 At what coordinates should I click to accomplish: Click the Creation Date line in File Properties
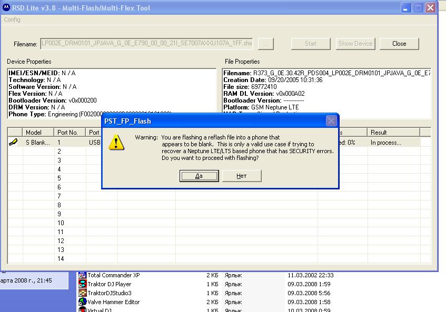point(273,80)
